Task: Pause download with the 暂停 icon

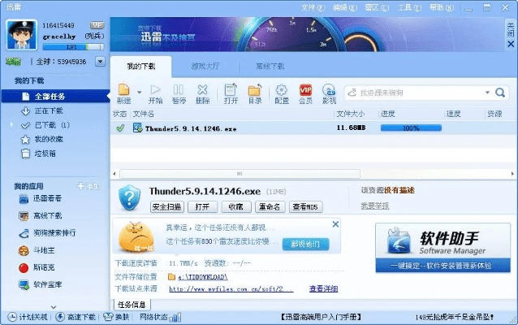Action: point(179,89)
